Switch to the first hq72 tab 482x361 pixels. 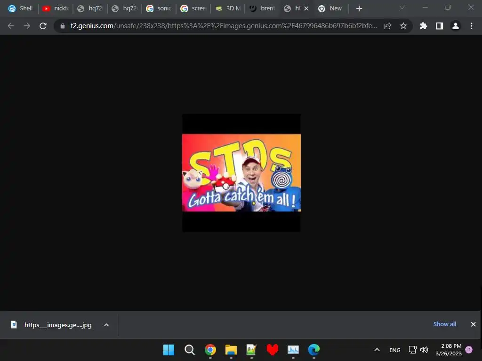pos(90,8)
